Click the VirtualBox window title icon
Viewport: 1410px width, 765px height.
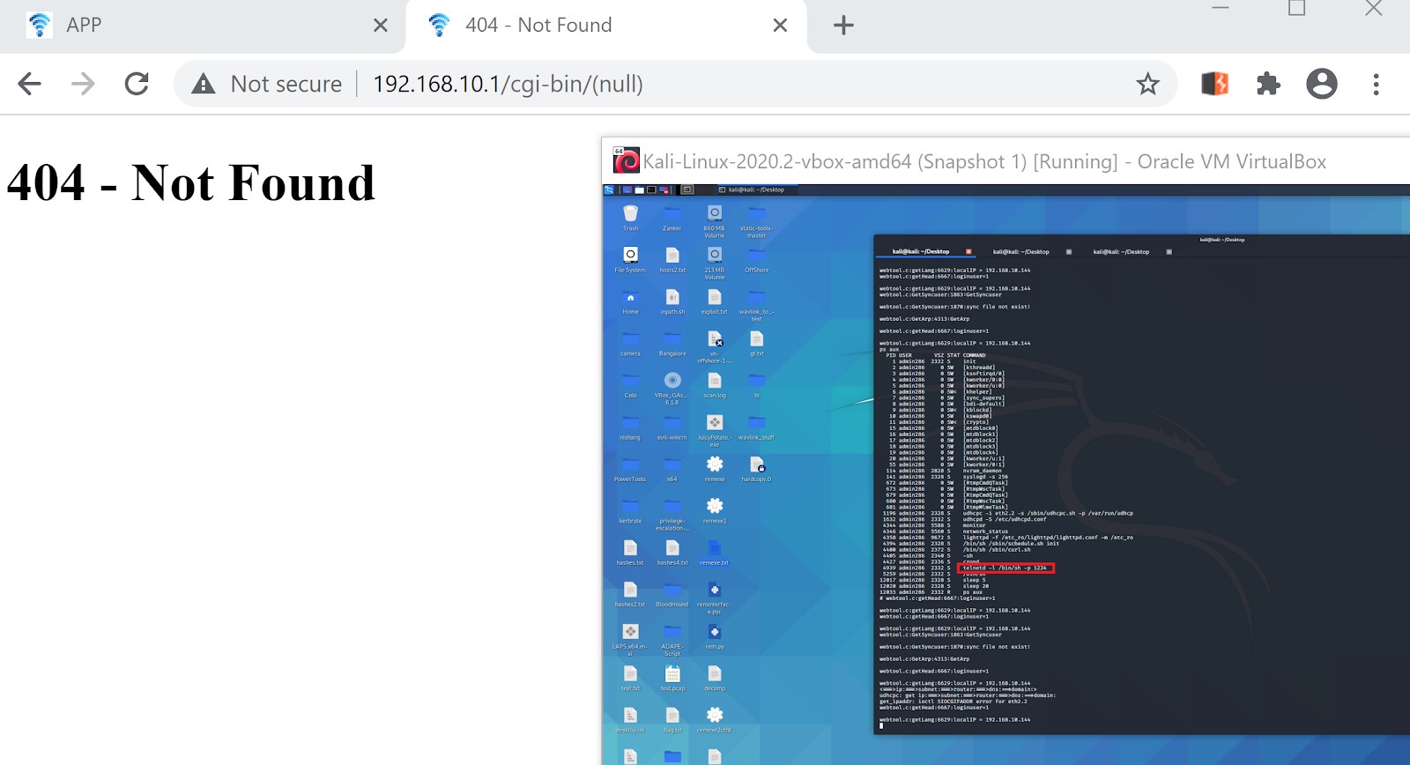[x=627, y=161]
